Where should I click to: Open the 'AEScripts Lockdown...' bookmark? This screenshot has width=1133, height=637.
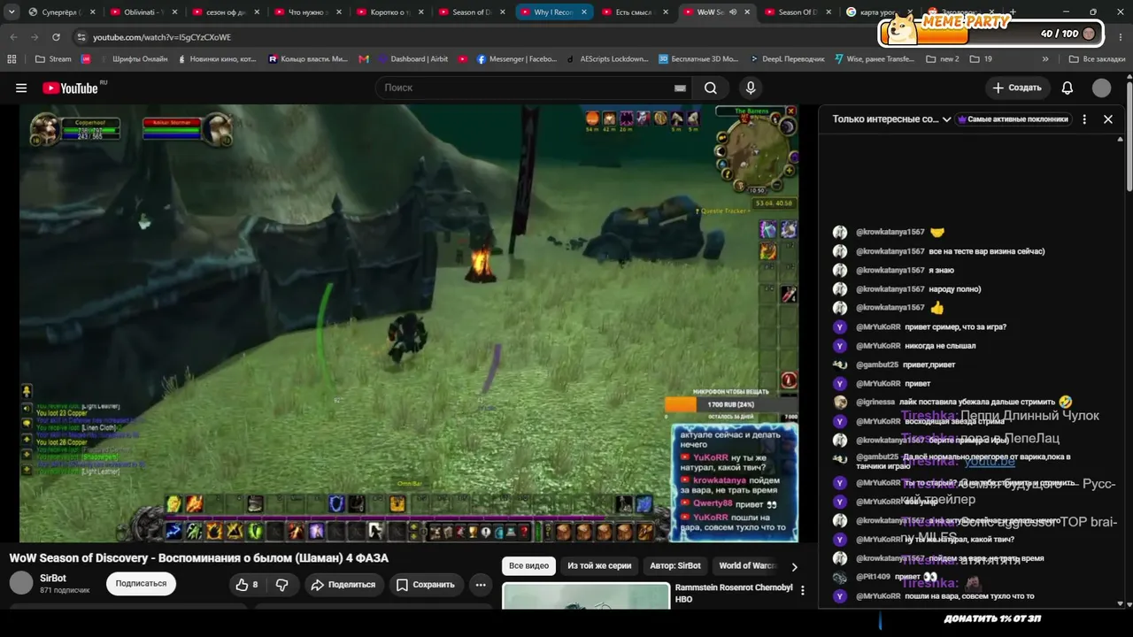[607, 59]
